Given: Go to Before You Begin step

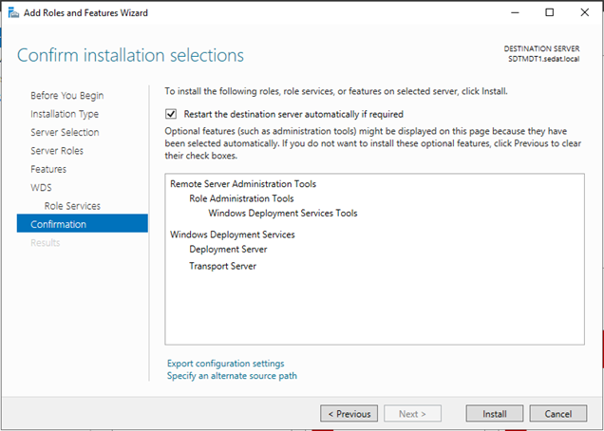Looking at the screenshot, I should (x=67, y=96).
